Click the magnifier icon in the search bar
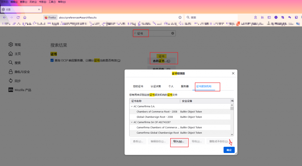The width and height of the screenshot is (302, 166). click(x=188, y=17)
